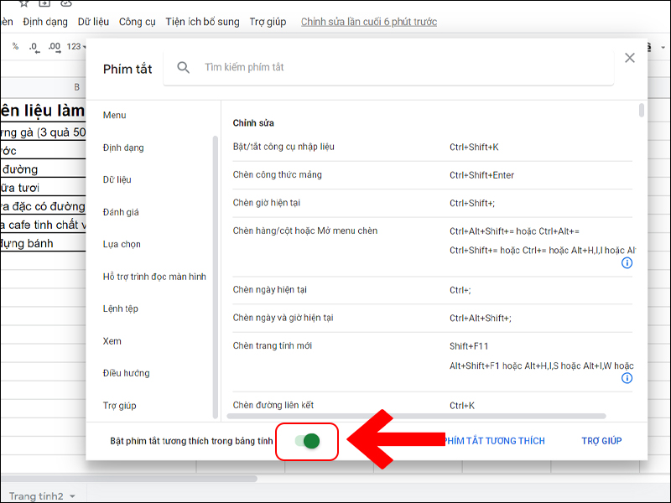
Task: Click the Ctrl+Shift+K shortcut text
Action: (x=474, y=148)
